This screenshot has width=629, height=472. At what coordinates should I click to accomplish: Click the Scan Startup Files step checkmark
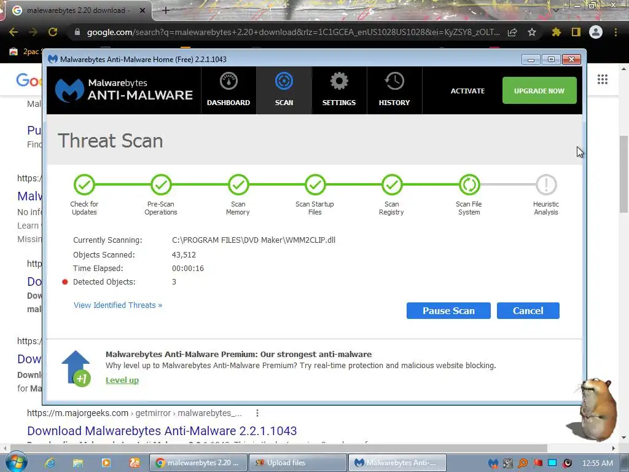point(315,184)
